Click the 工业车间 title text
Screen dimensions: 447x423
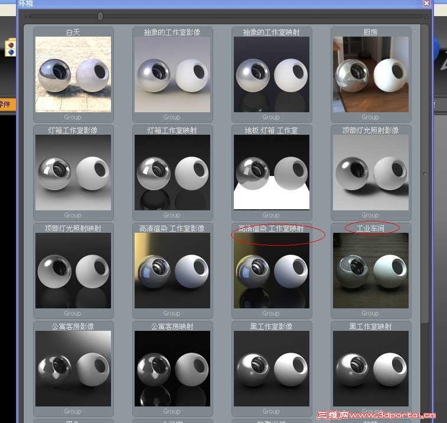pos(370,229)
